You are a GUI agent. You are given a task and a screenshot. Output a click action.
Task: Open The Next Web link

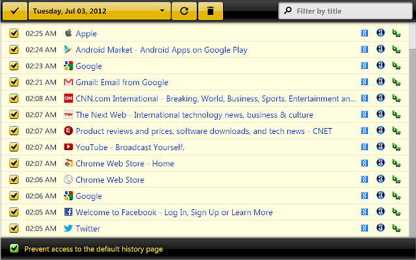pyautogui.click(x=194, y=115)
